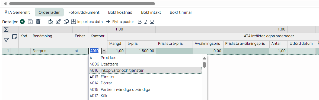Click the dropdown list scrollbar thumb
The height and width of the screenshot is (100, 319).
pyautogui.click(x=205, y=65)
